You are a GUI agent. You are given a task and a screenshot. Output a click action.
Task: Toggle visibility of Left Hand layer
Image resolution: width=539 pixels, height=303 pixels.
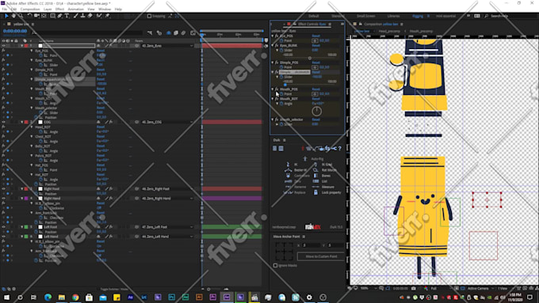(x=3, y=237)
